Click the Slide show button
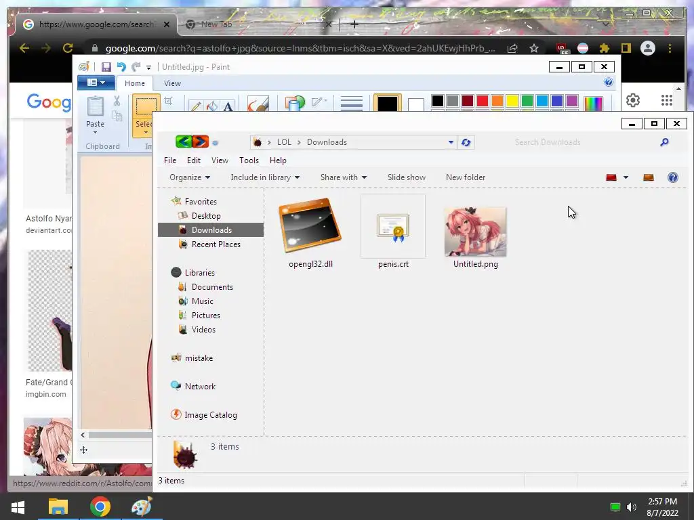 pyautogui.click(x=407, y=177)
